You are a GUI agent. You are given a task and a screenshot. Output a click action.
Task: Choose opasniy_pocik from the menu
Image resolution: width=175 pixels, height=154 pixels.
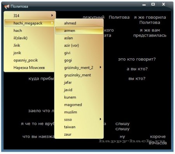(x=29, y=60)
